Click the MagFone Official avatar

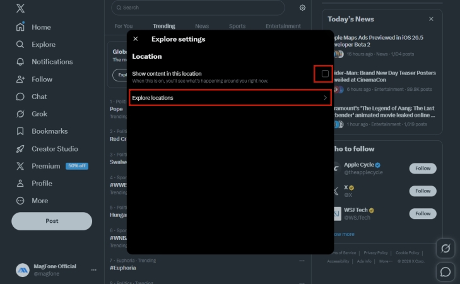point(23,270)
